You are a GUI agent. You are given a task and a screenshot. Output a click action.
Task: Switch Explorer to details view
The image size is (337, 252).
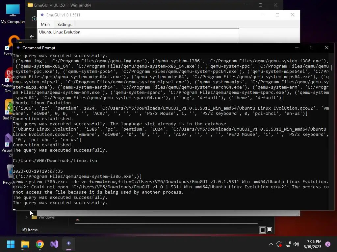click(x=262, y=230)
